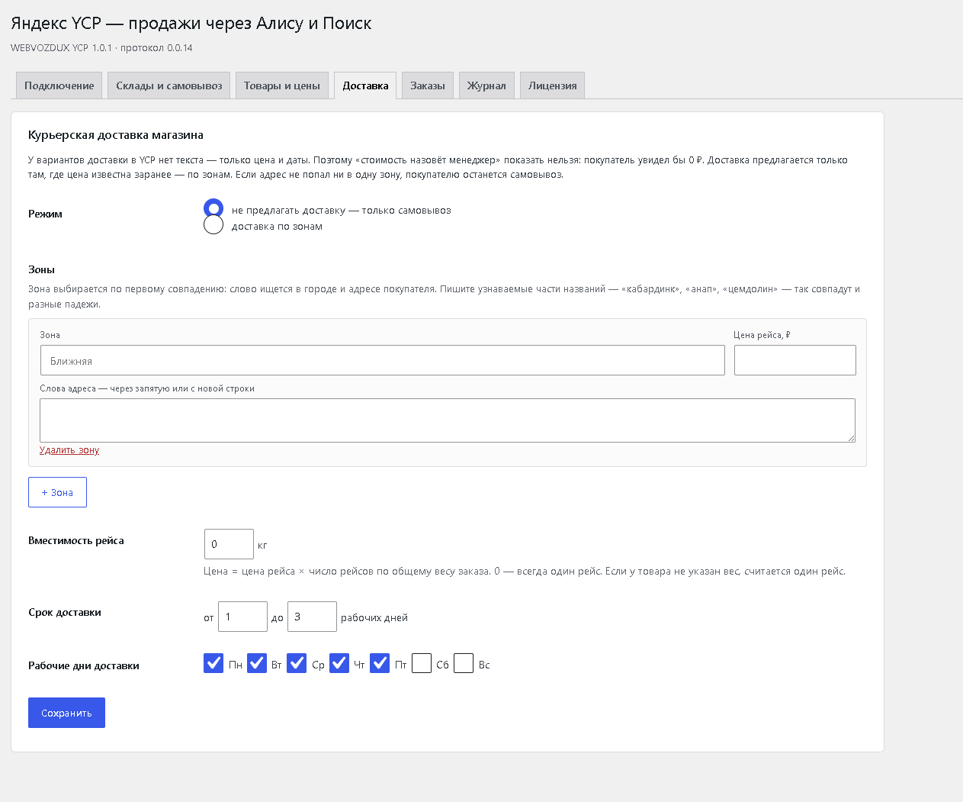
Task: Switch to Склады и самовывоз tab
Action: (169, 85)
